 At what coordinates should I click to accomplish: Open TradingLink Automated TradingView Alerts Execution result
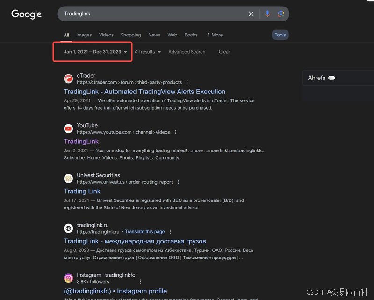click(144, 92)
